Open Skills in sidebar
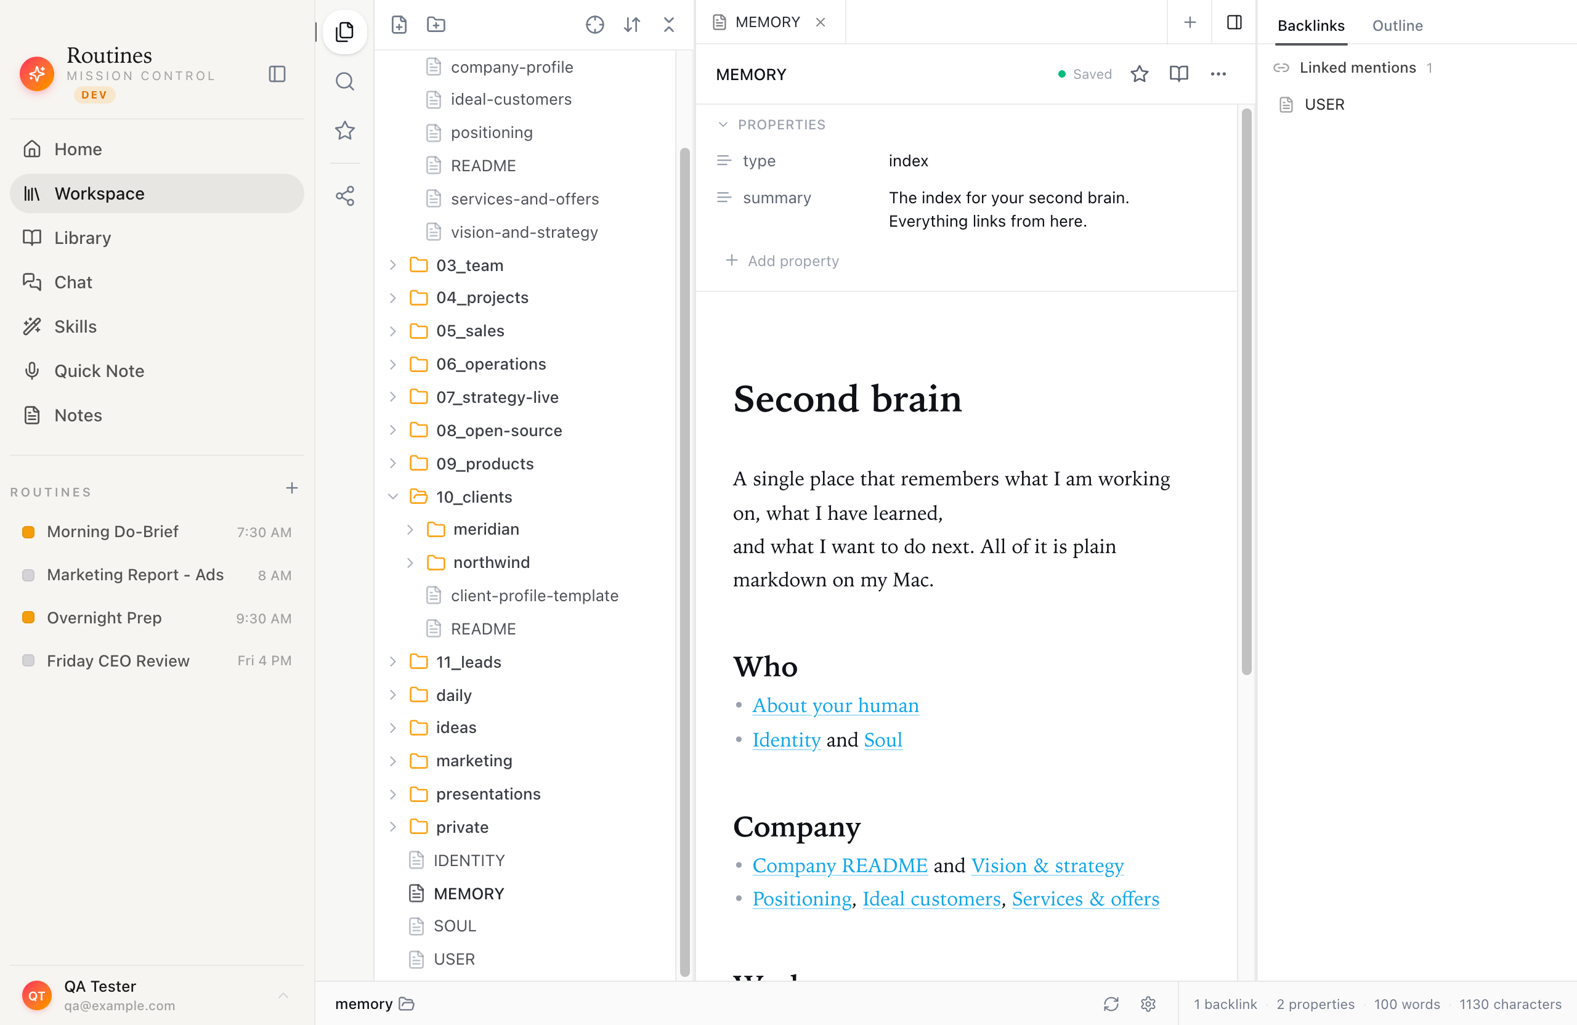Viewport: 1577px width, 1025px height. [157, 326]
